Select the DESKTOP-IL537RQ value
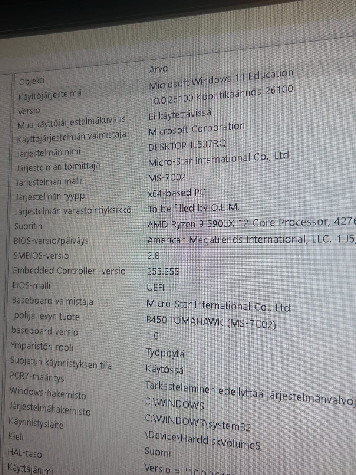Viewport: 356px width, 475px height. (187, 145)
